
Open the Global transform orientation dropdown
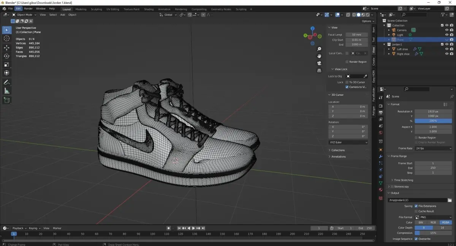point(168,15)
